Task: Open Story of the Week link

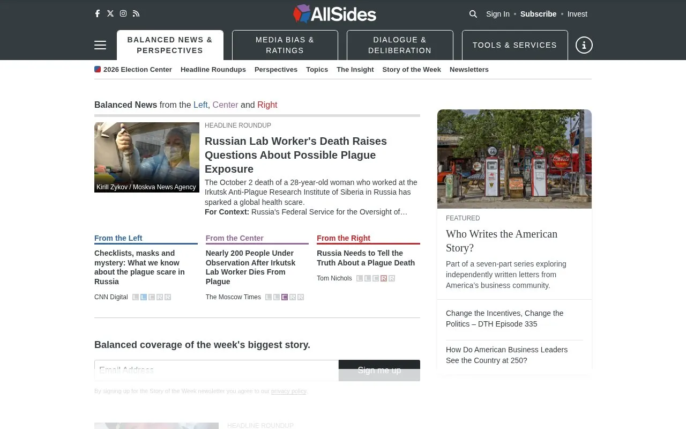Action: point(412,70)
